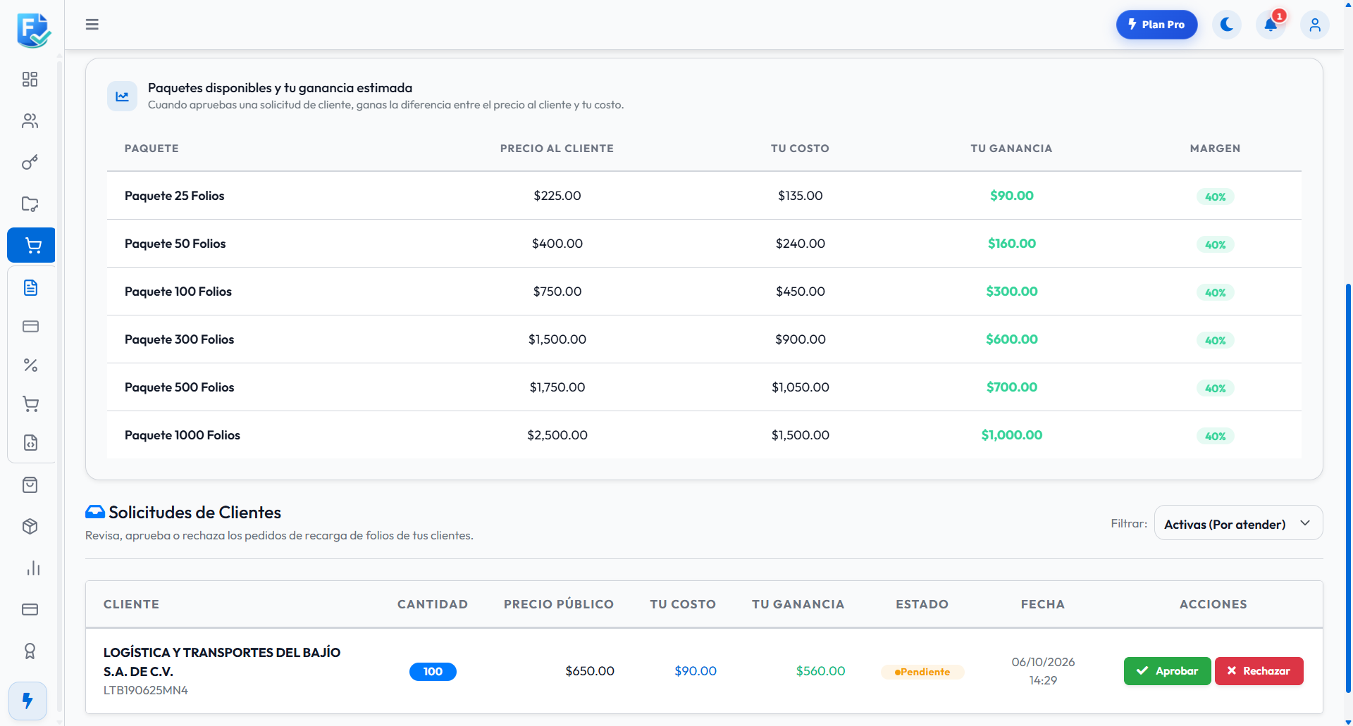Click the lightning bolt icon at sidebar bottom

[28, 701]
